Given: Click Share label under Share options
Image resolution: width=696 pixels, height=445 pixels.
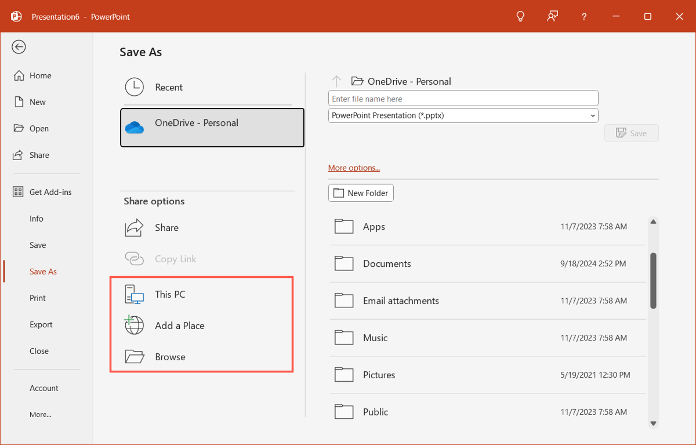Looking at the screenshot, I should coord(166,227).
